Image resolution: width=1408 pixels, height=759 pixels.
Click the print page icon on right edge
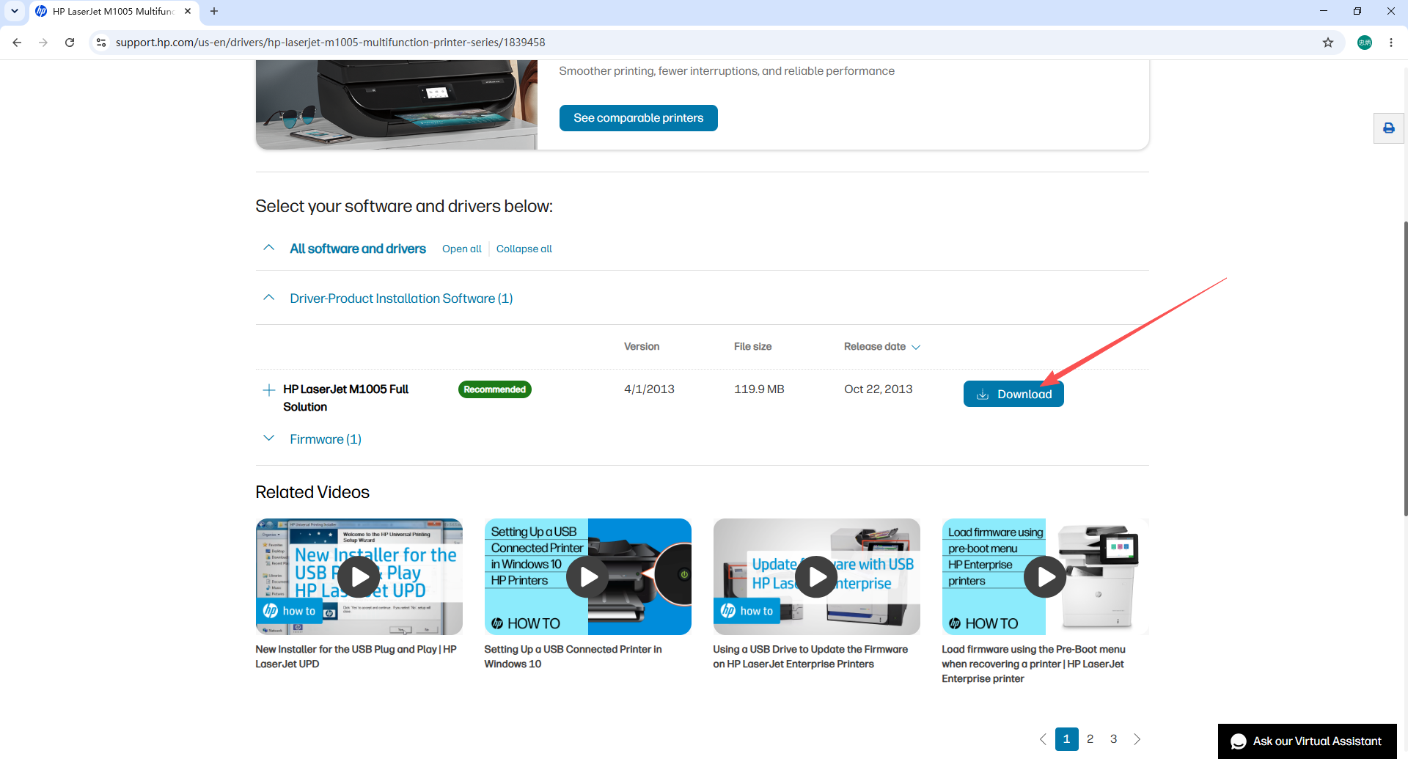click(x=1389, y=128)
